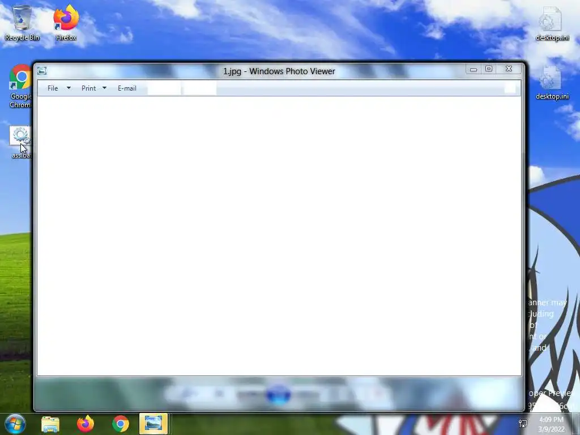Close the Windows Photo Viewer window

[509, 69]
